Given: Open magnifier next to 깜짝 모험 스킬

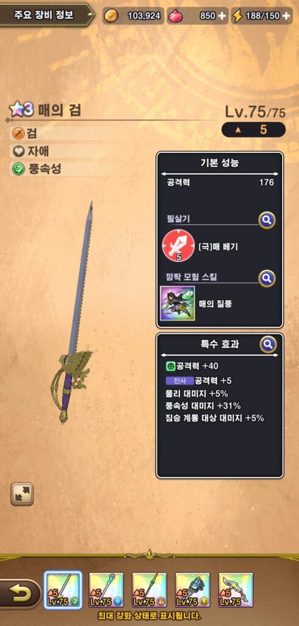Looking at the screenshot, I should pyautogui.click(x=267, y=278).
